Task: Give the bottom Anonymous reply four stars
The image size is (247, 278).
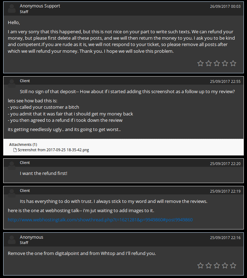Action: 225,265
